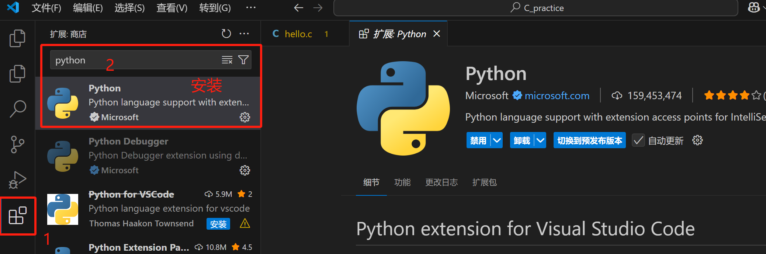This screenshot has height=254, width=766.
Task: Open the extensions panel more actions menu
Action: (244, 34)
